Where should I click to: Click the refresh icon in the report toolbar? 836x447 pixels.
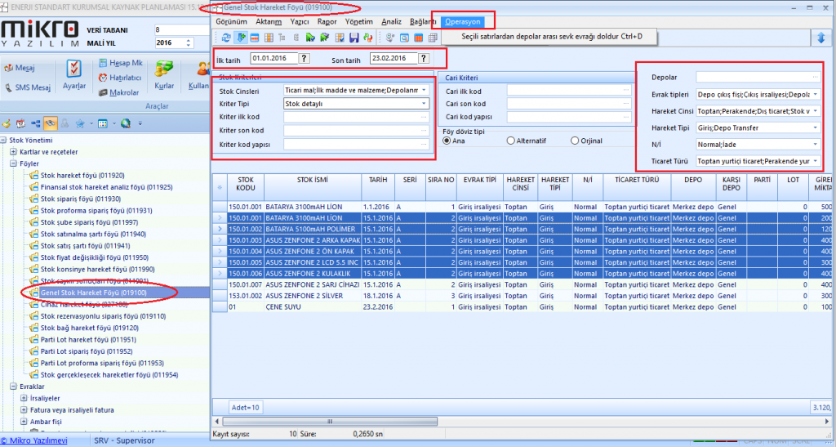[226, 38]
